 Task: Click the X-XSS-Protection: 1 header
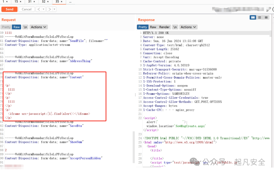(159, 81)
